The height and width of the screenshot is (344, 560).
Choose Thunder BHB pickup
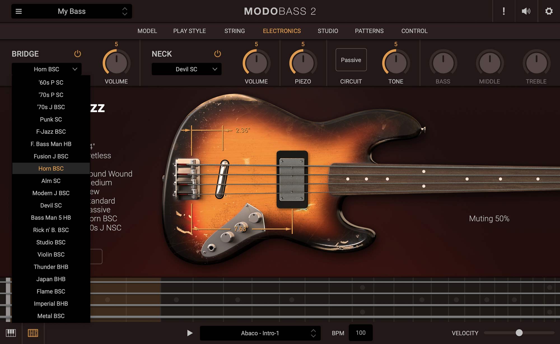[51, 267]
